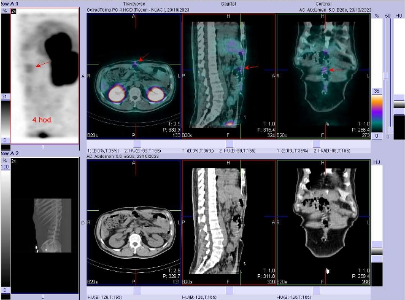The height and width of the screenshot is (300, 405).
Task: Click the planar scan labeled 4 hod.
Action: tap(44, 74)
